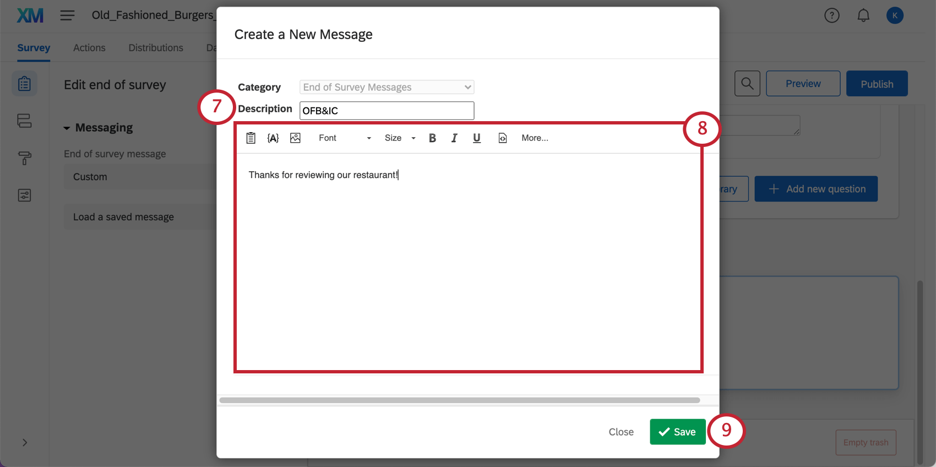The height and width of the screenshot is (467, 936).
Task: Switch to the Distributions tab
Action: [156, 48]
